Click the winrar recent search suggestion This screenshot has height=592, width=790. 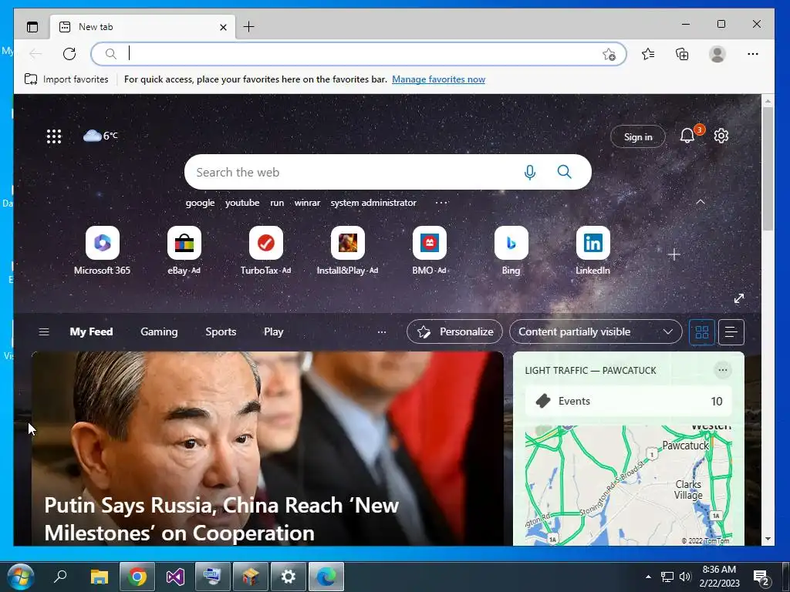[x=307, y=203]
